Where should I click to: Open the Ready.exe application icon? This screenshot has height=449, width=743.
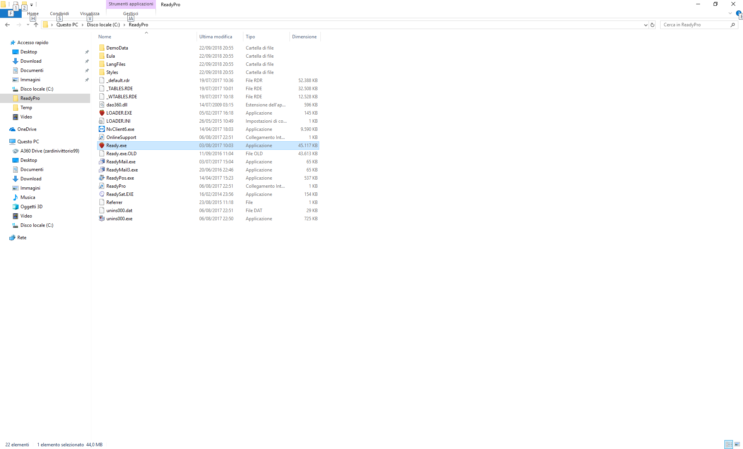(102, 146)
